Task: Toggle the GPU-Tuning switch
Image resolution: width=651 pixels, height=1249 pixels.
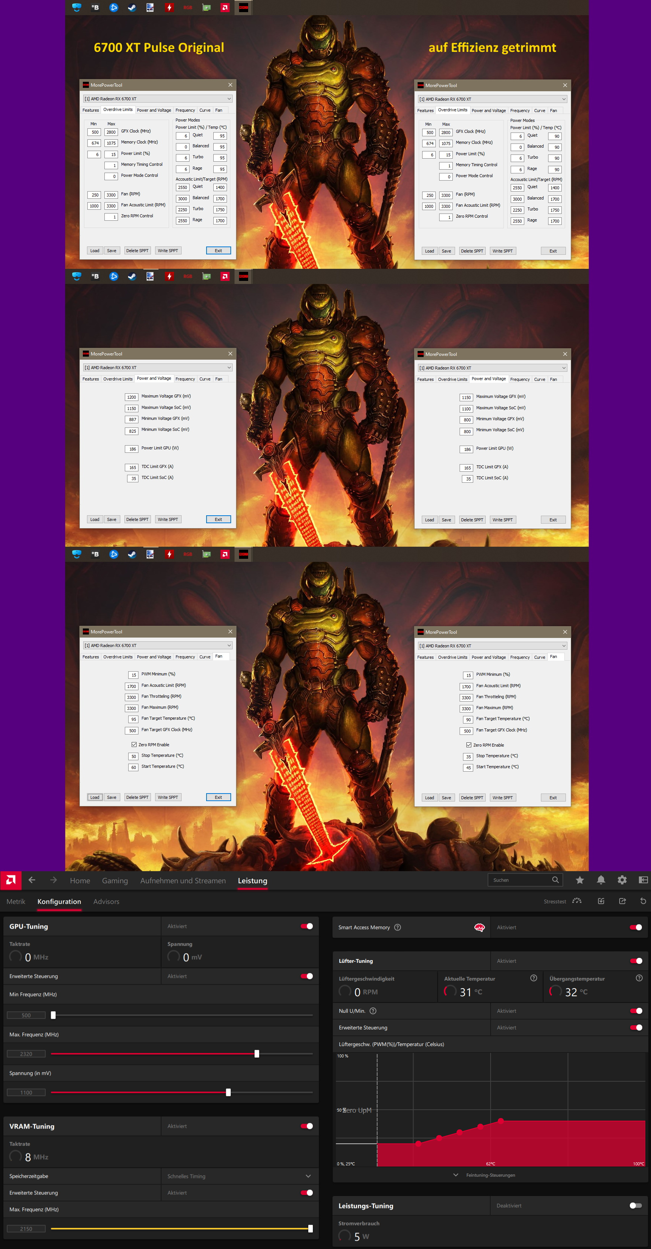Action: point(307,926)
